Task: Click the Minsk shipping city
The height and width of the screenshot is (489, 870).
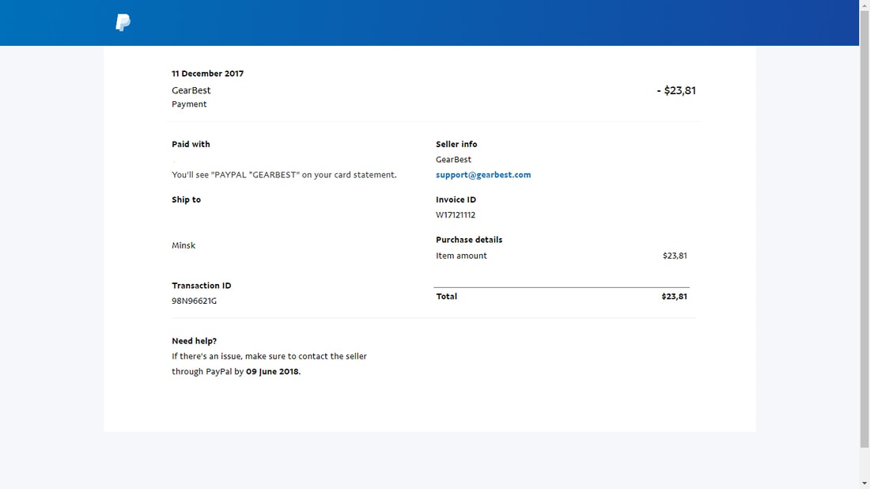Action: (x=183, y=245)
